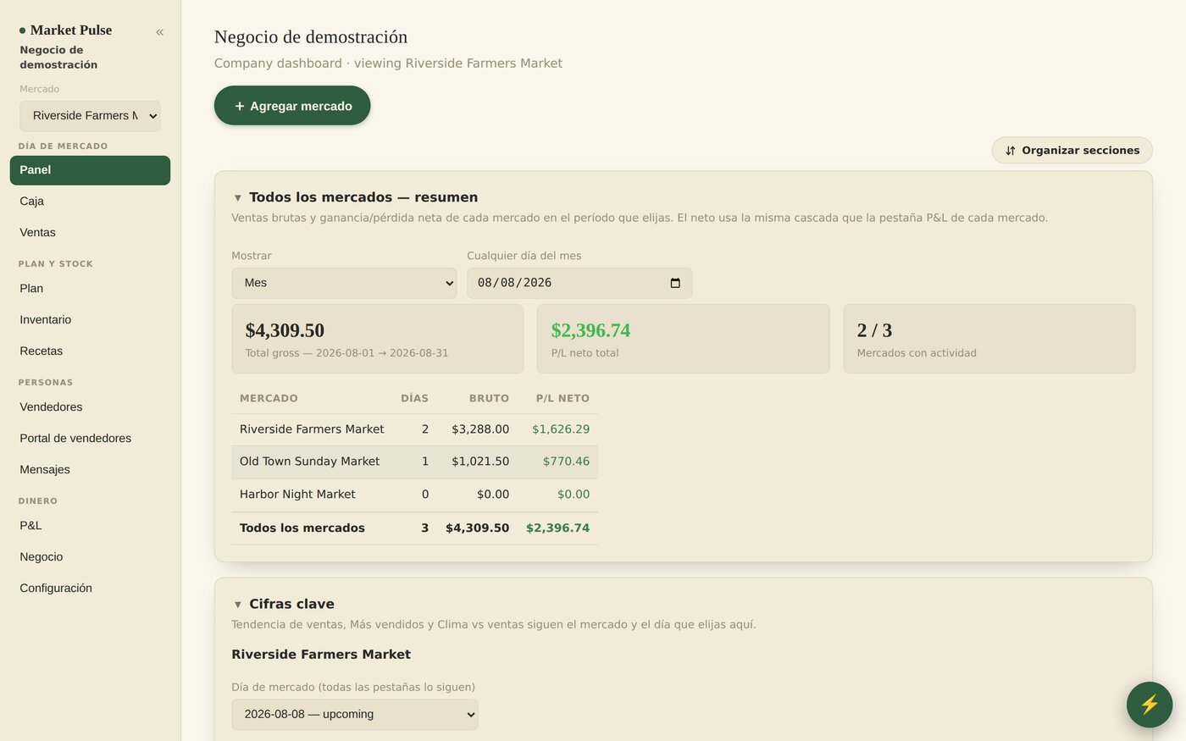The height and width of the screenshot is (741, 1186).
Task: Open Mensajes in the sidebar
Action: coord(90,470)
